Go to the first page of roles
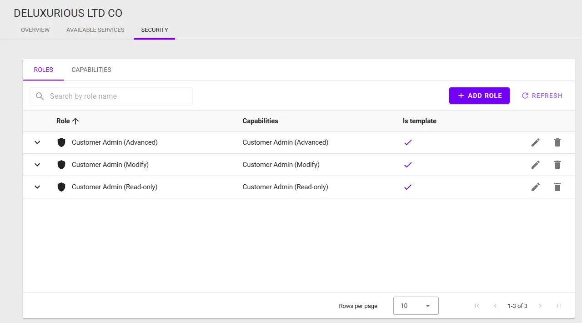Viewport: 582px width, 323px height. [477, 306]
